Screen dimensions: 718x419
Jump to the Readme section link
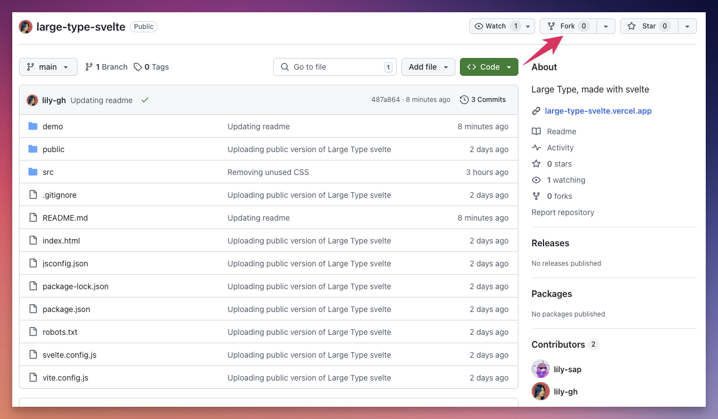(561, 131)
